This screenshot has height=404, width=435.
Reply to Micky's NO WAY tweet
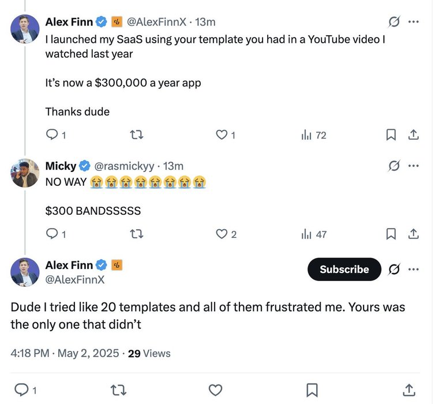click(x=52, y=234)
